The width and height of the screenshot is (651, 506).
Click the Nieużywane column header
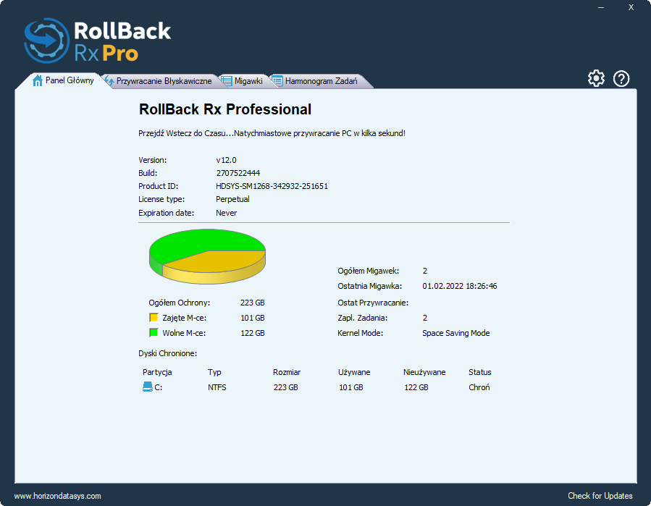(x=424, y=372)
